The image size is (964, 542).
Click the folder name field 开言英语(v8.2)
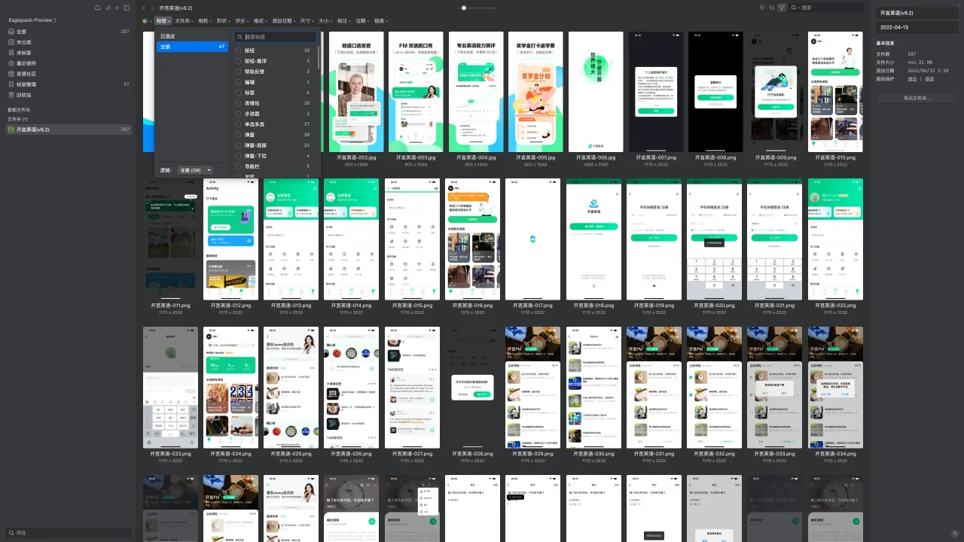click(917, 13)
